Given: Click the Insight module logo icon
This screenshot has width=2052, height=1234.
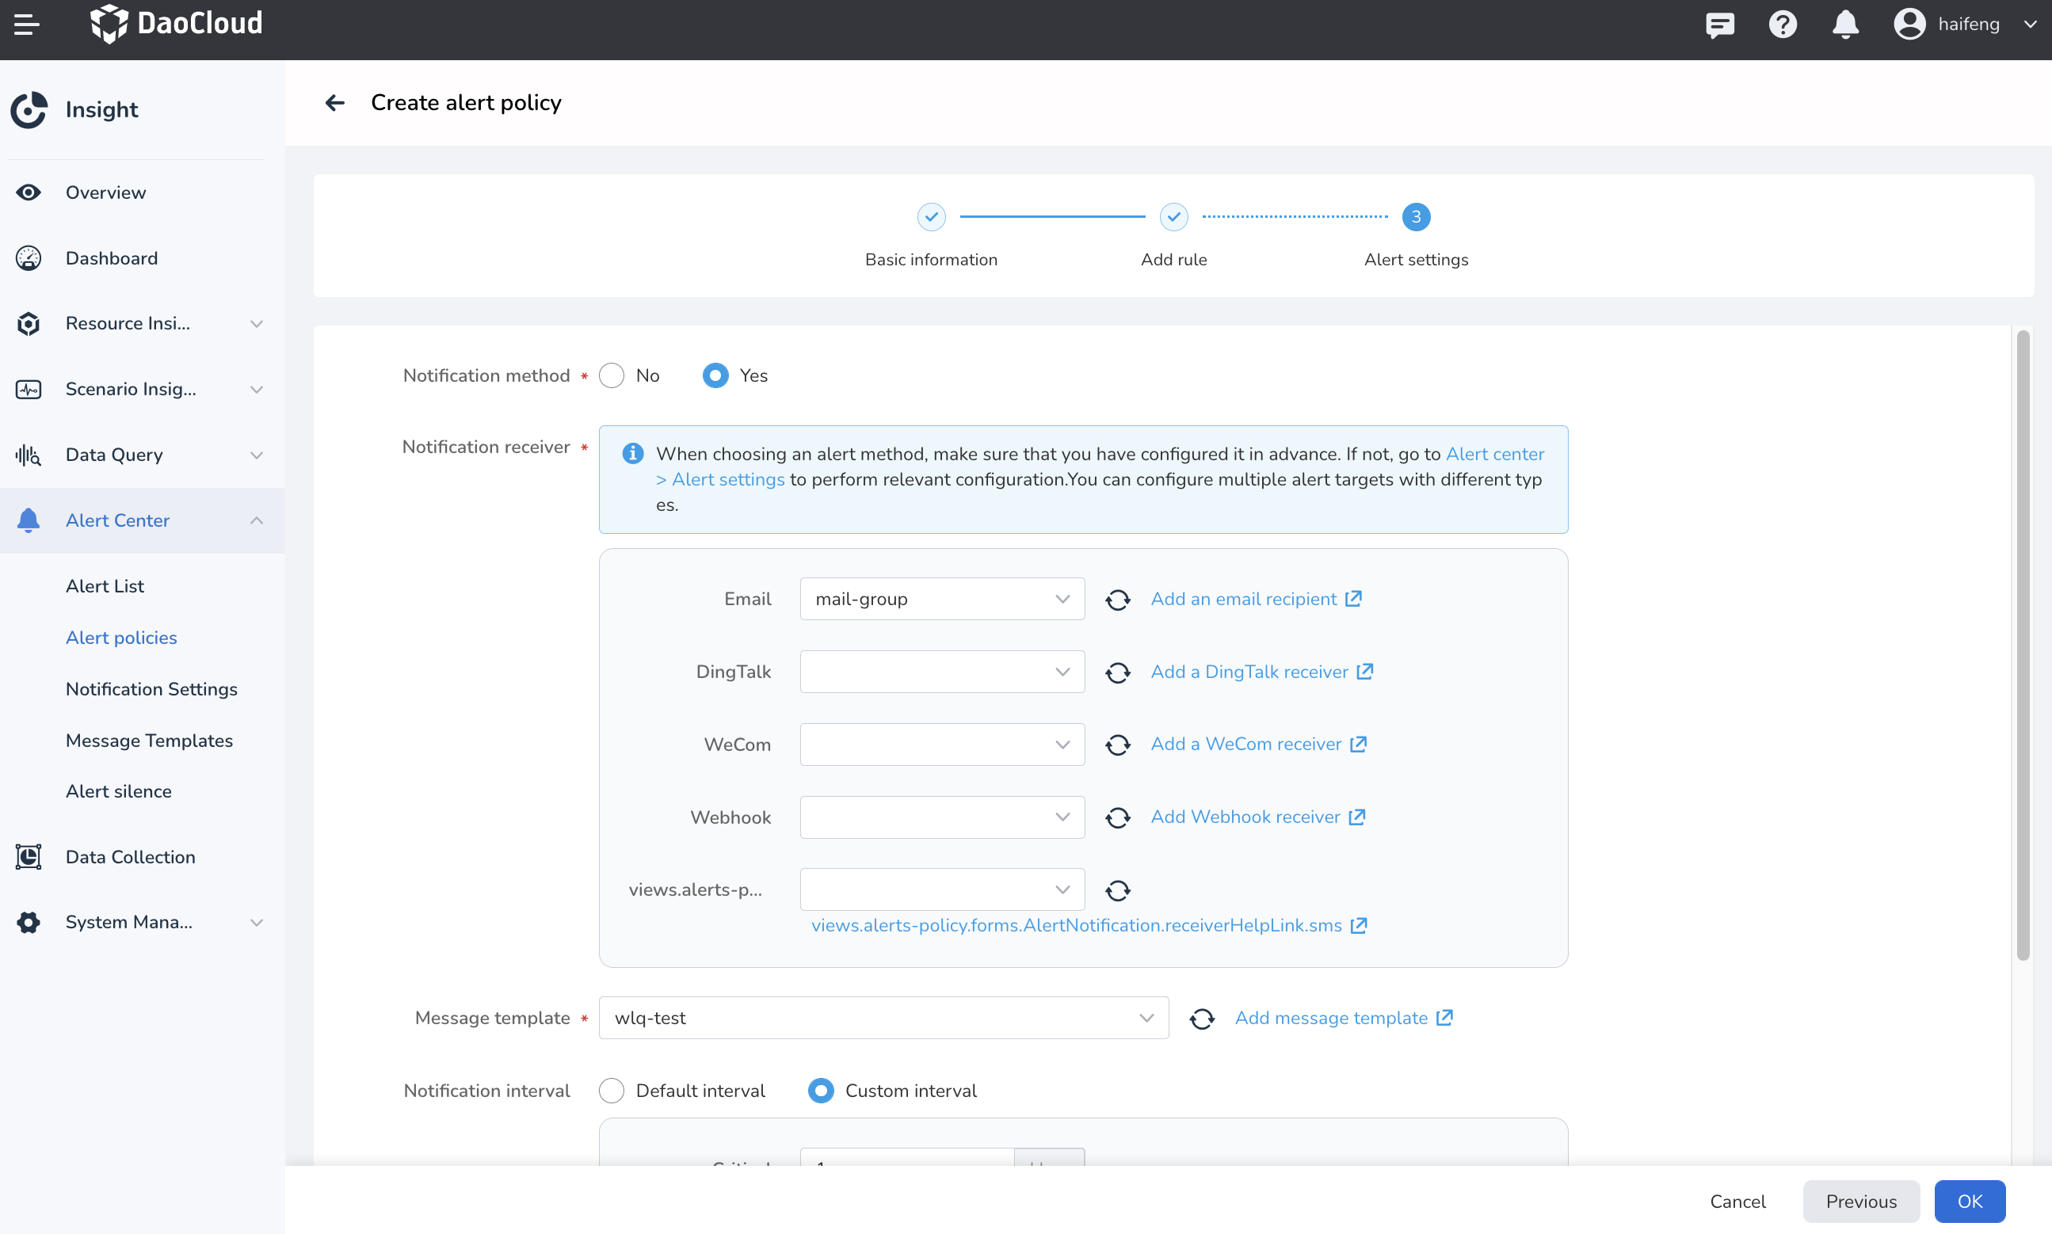Looking at the screenshot, I should coord(29,110).
